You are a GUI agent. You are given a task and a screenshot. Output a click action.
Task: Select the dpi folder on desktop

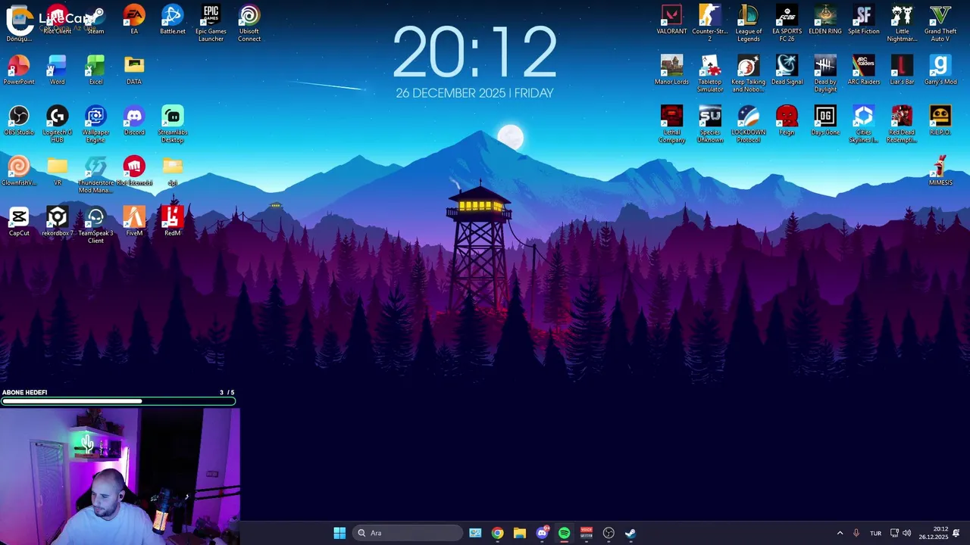(x=172, y=171)
